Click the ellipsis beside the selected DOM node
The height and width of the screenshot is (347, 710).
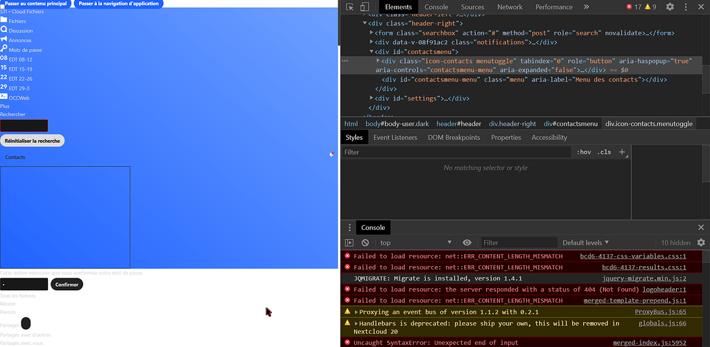pos(345,61)
